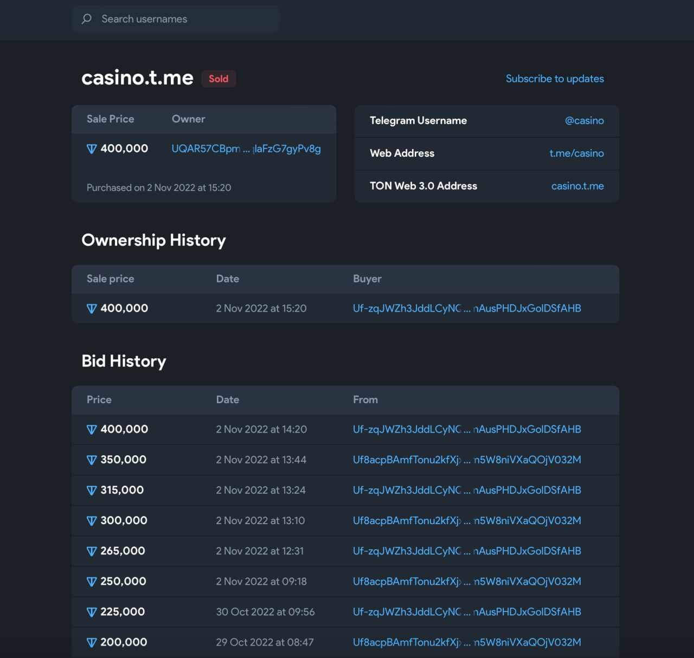The height and width of the screenshot is (658, 694).
Task: Click the Ownership History heading
Action: pyautogui.click(x=153, y=240)
